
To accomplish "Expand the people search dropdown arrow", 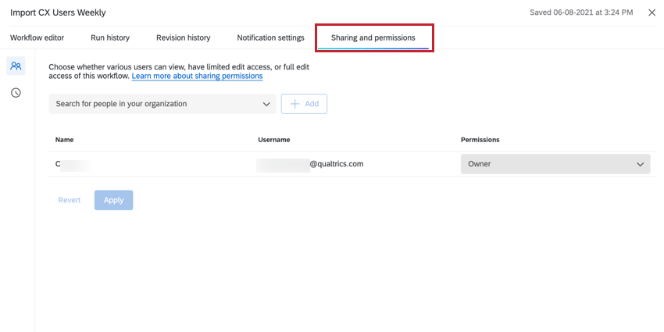I will pos(266,104).
